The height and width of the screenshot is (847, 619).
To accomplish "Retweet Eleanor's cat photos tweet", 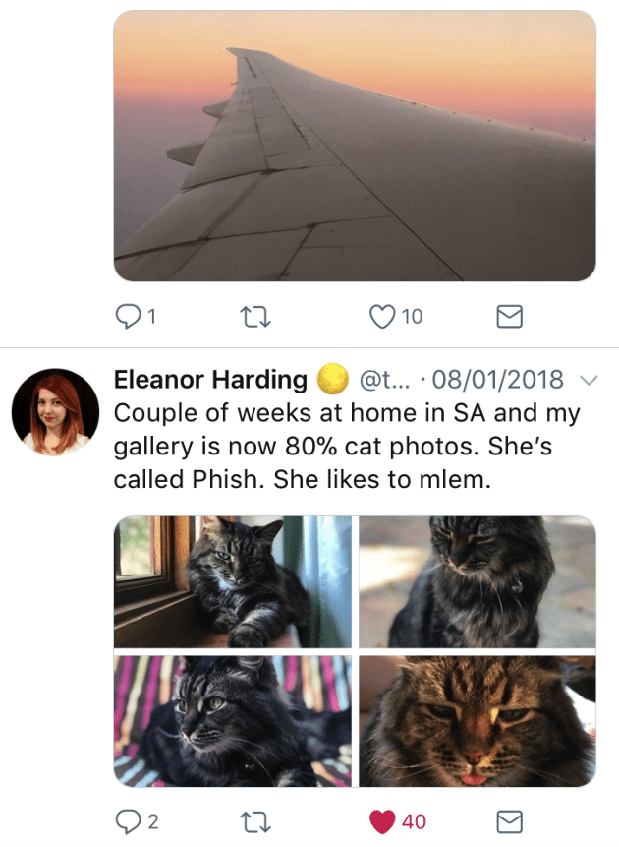I will (x=255, y=820).
